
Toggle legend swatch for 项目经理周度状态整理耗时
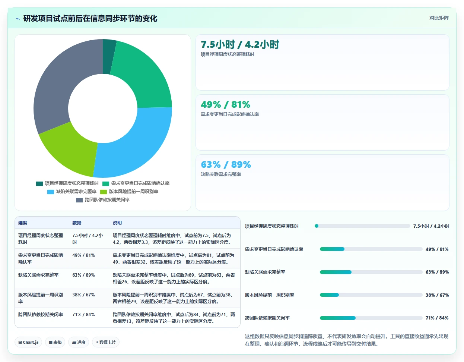(x=39, y=183)
